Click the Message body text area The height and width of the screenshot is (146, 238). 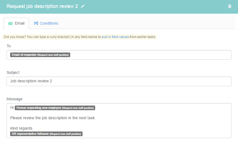pyautogui.click(x=119, y=121)
